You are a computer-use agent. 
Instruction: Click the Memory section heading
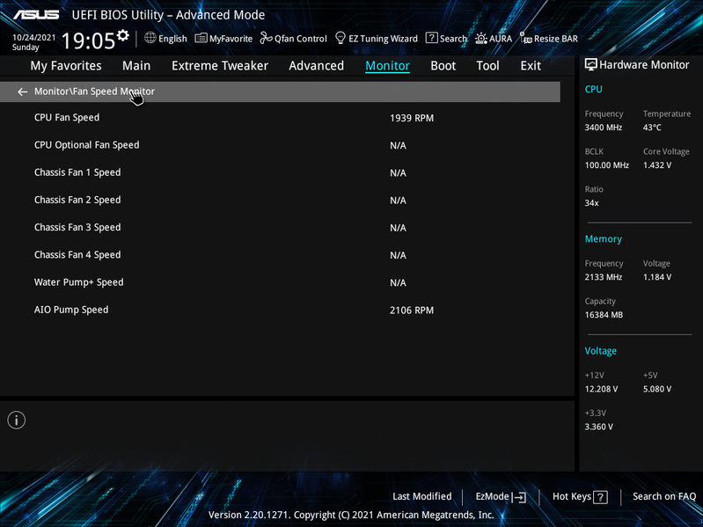click(x=603, y=239)
